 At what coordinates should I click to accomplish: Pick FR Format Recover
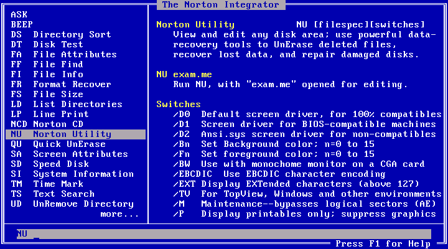[61, 84]
